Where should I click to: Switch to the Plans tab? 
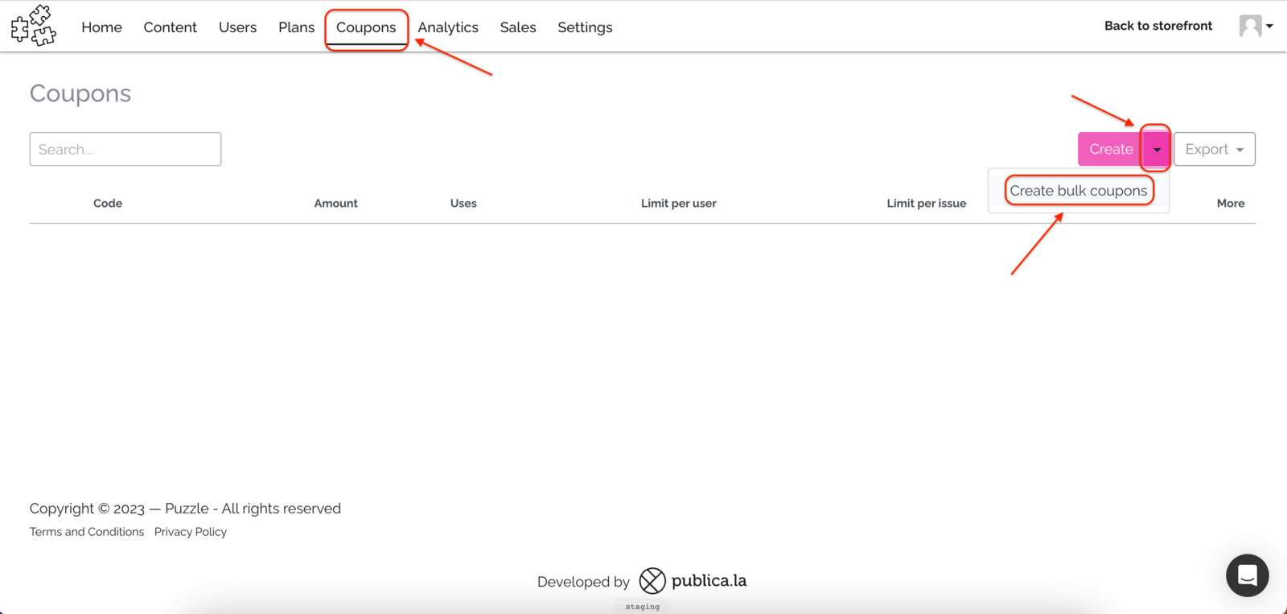296,27
